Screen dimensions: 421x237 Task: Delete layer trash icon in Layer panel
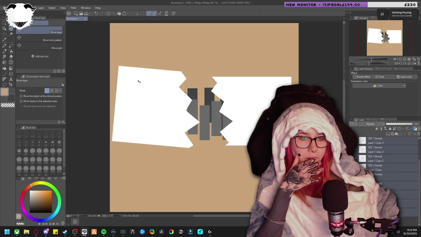click(419, 134)
